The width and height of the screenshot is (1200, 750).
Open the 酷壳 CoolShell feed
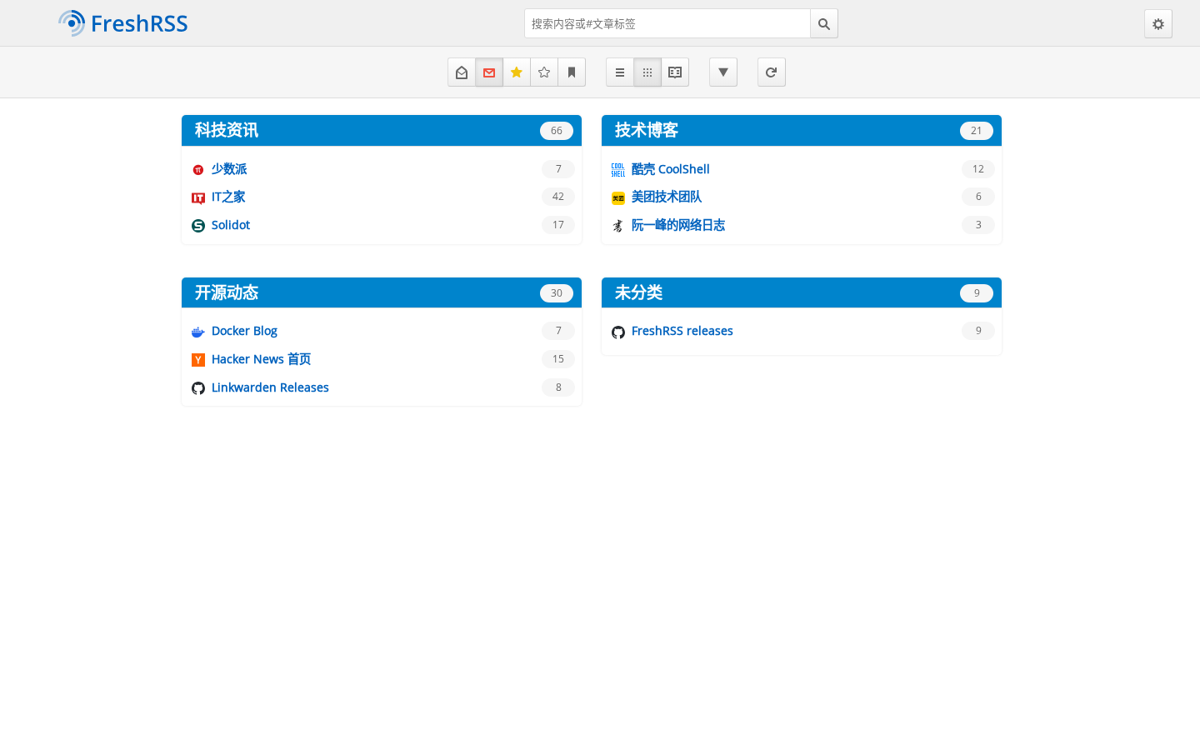coord(671,169)
